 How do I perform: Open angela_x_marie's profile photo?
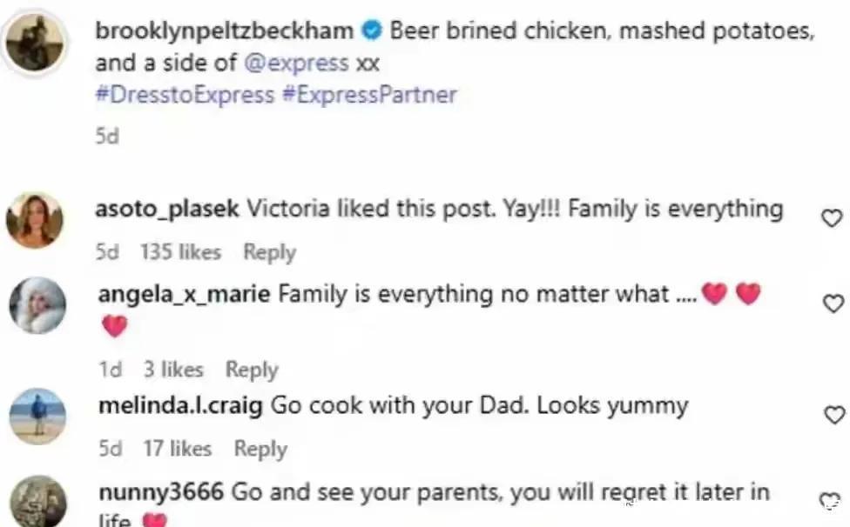pos(36,305)
